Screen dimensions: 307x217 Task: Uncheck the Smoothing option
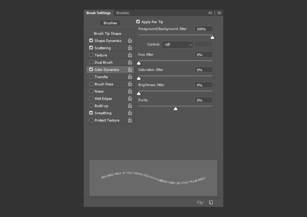[x=91, y=113]
